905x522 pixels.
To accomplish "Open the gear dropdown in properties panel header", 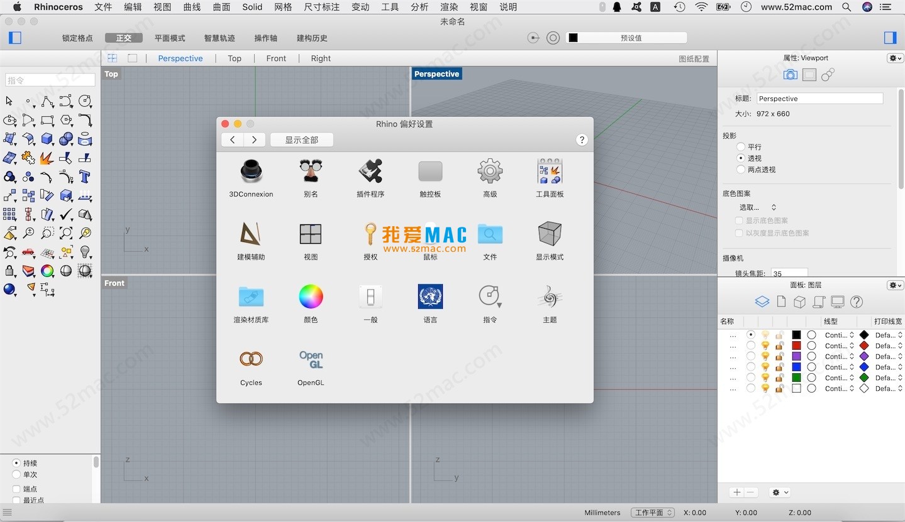I will pyautogui.click(x=895, y=58).
